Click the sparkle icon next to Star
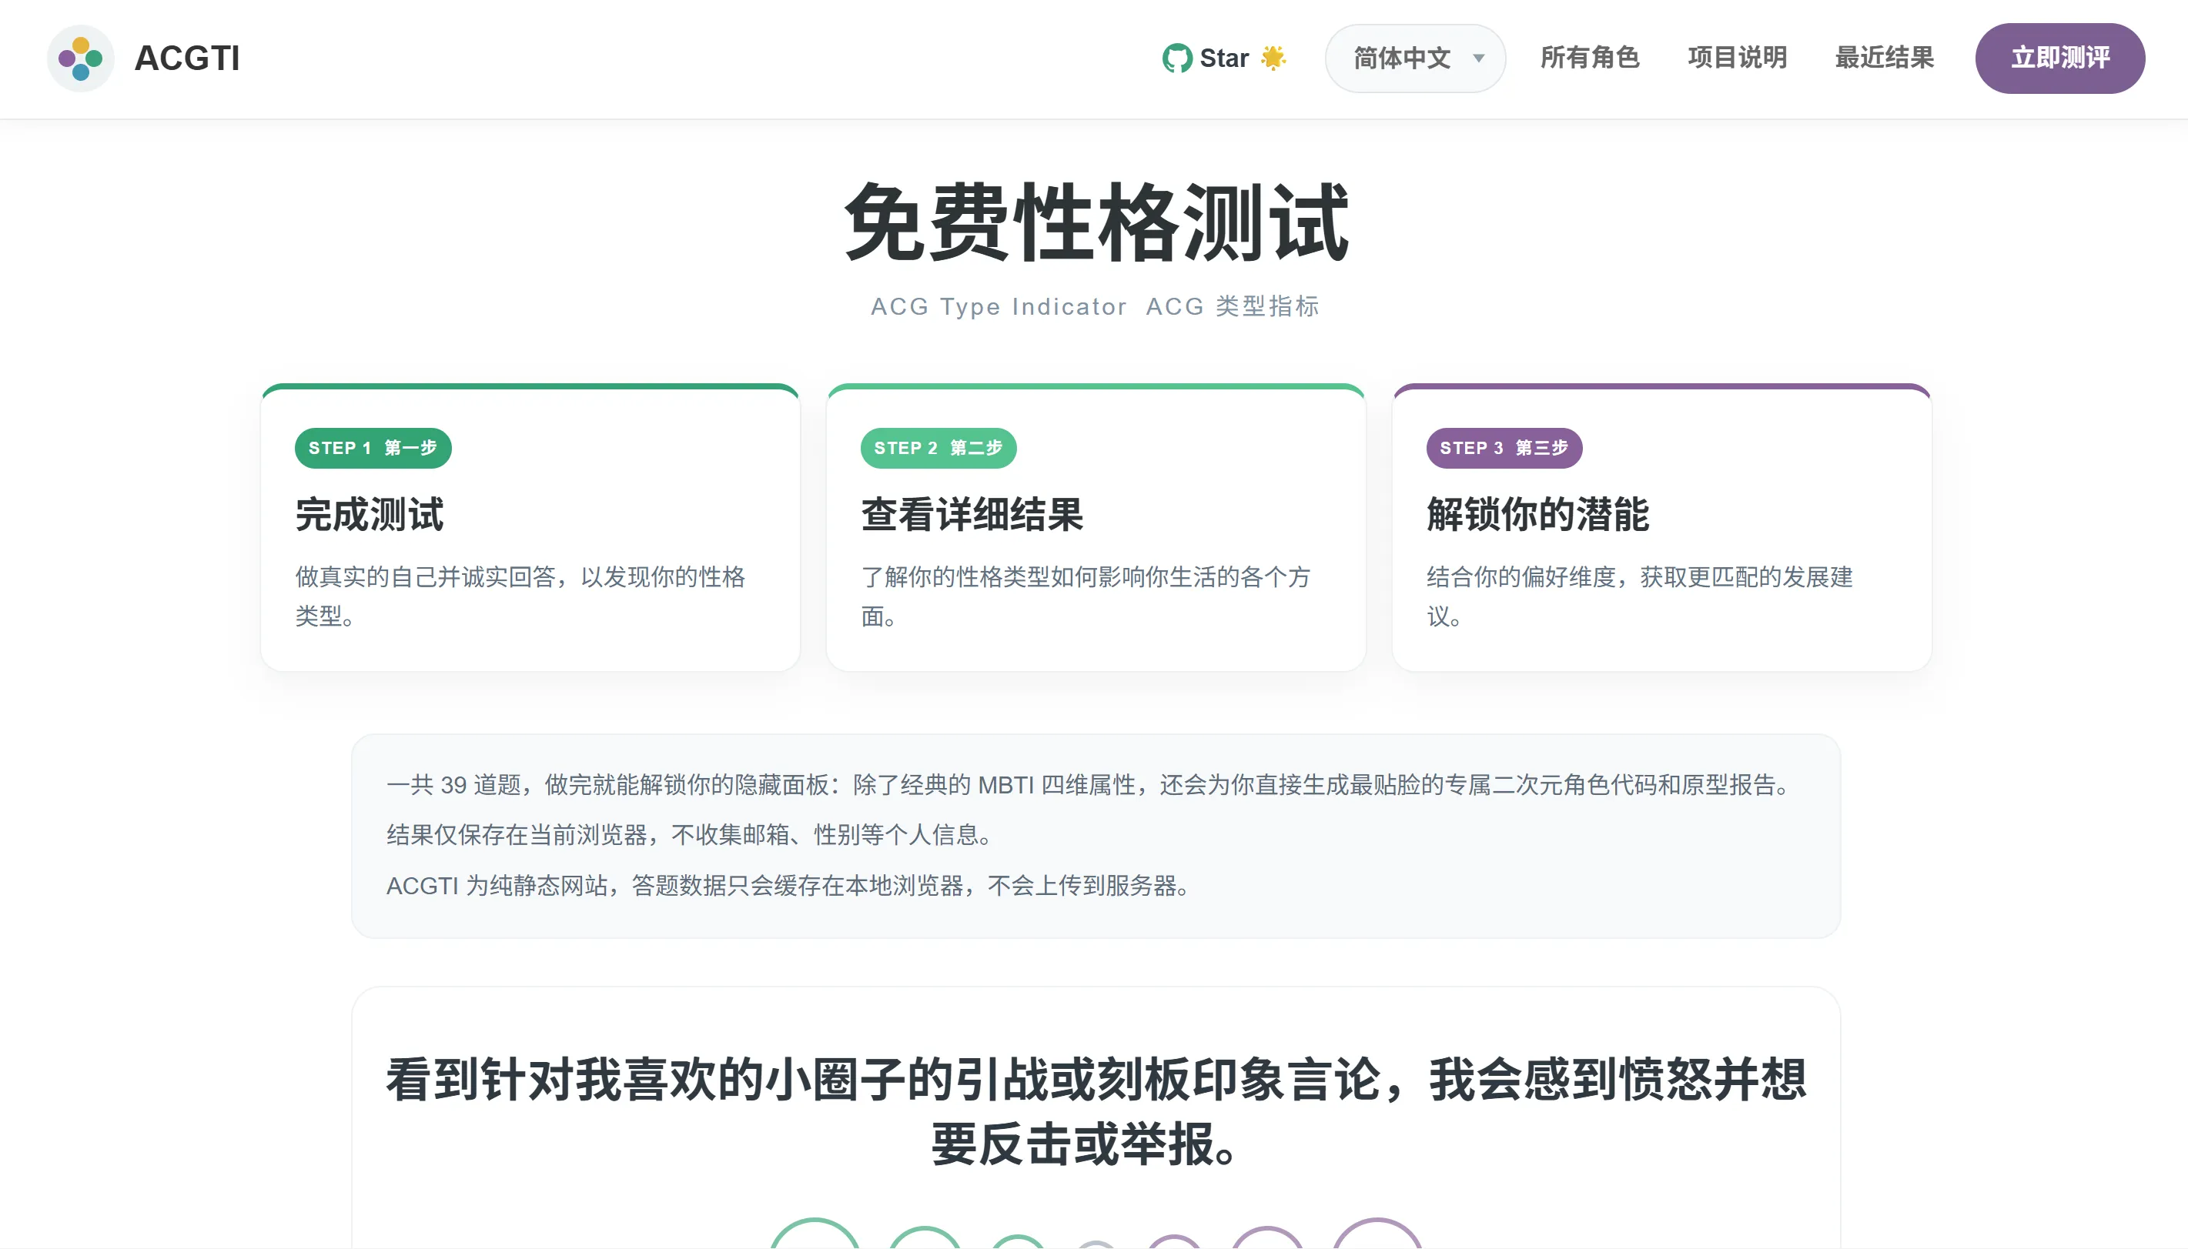This screenshot has height=1249, width=2188. [x=1275, y=58]
